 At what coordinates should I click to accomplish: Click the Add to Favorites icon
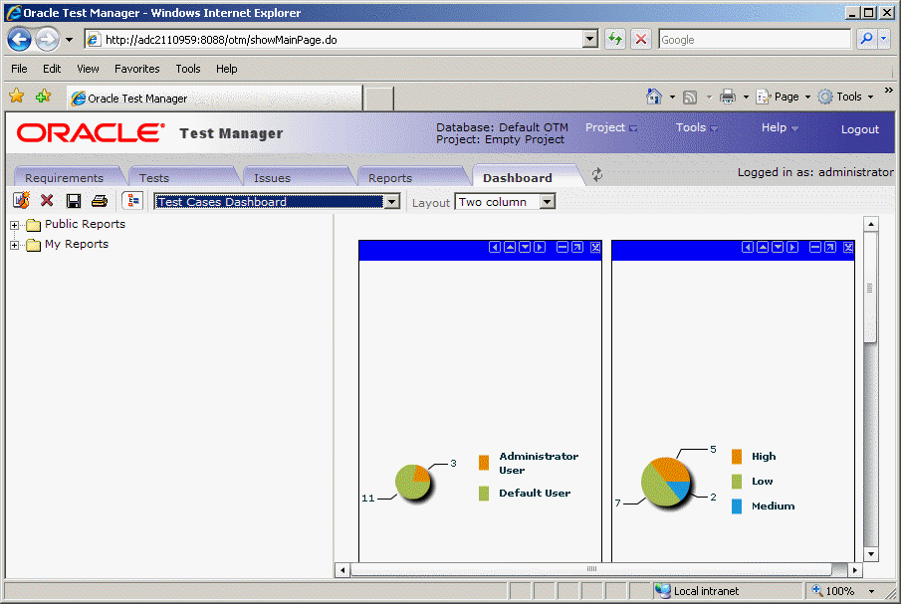[x=43, y=96]
